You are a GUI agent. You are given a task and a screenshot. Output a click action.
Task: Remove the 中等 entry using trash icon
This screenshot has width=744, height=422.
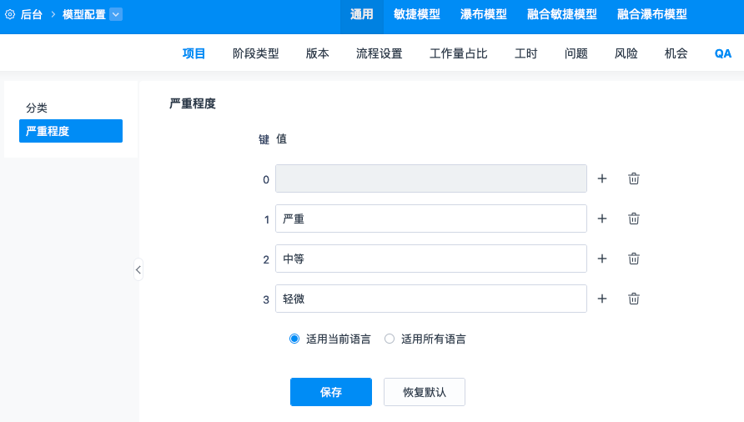634,259
